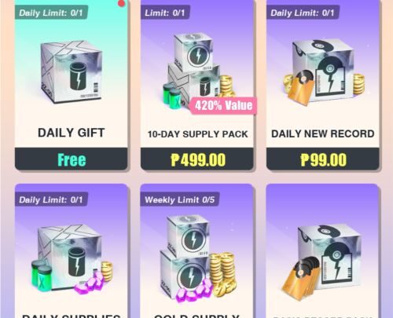Buy 10-Day Supply Pack for ₱499.00
Screen dimensions: 393x318
point(197,159)
